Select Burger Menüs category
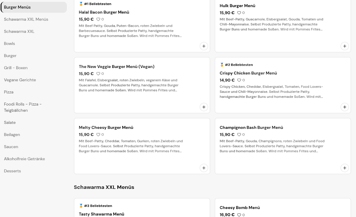This screenshot has width=356, height=217. click(34, 7)
